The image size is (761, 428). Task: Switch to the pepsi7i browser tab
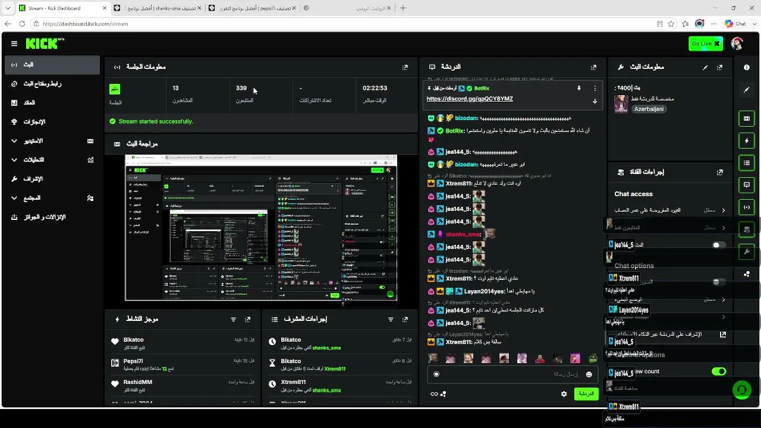(x=252, y=8)
